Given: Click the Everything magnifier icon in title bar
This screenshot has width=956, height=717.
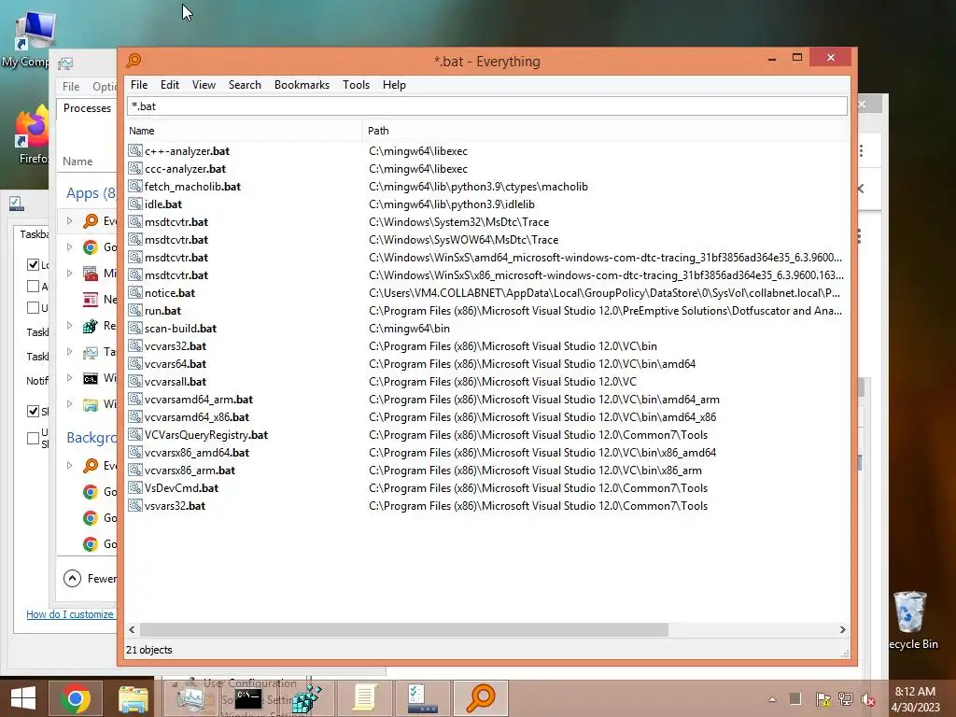Looking at the screenshot, I should click(x=134, y=61).
